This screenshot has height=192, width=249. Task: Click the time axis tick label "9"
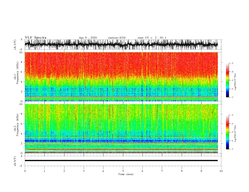201,171
